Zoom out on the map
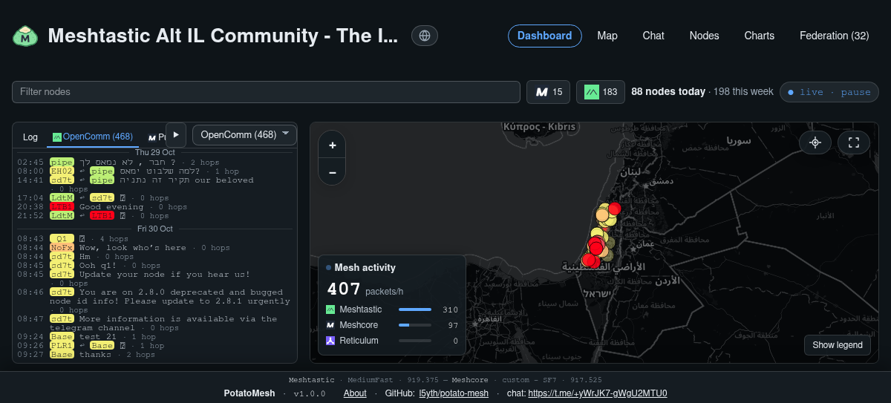Screen dimensions: 891x403 pyautogui.click(x=332, y=172)
